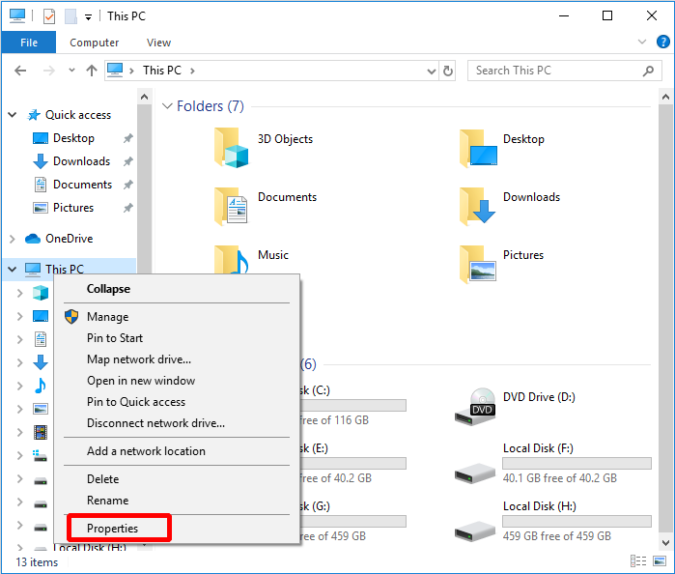Click the File ribbon button
This screenshot has height=574, width=675.
(29, 43)
